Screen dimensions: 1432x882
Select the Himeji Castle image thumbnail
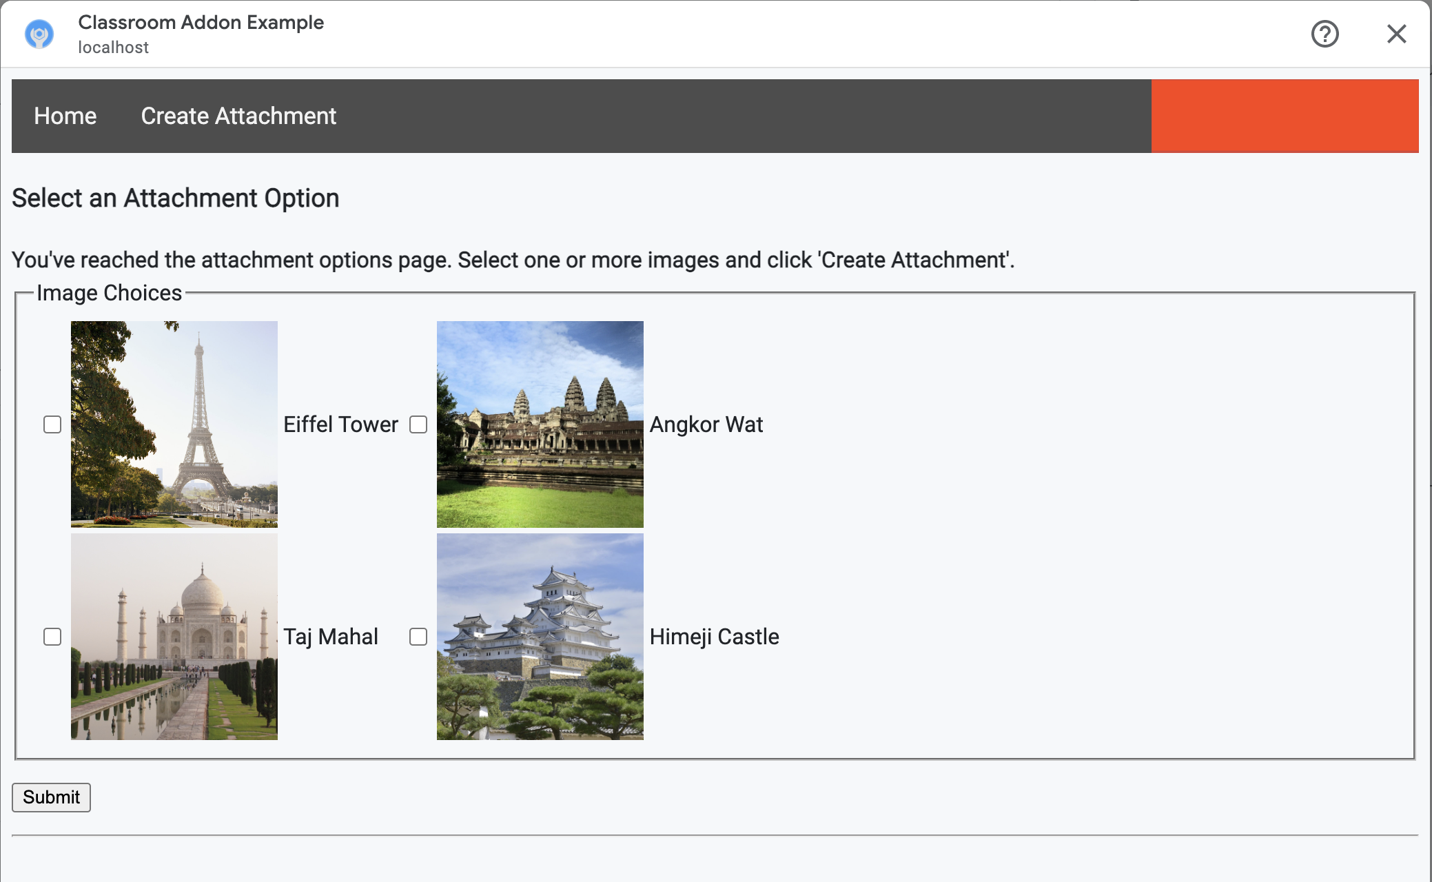click(539, 637)
